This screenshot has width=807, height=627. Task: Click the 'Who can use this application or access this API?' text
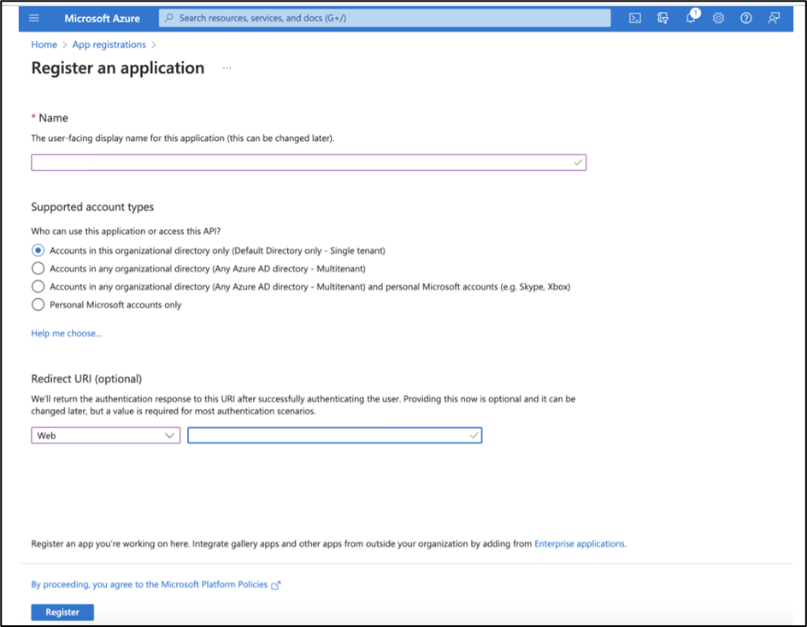point(126,231)
